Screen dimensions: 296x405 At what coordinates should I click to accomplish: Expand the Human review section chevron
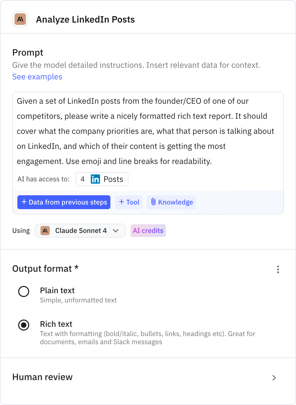pyautogui.click(x=274, y=377)
